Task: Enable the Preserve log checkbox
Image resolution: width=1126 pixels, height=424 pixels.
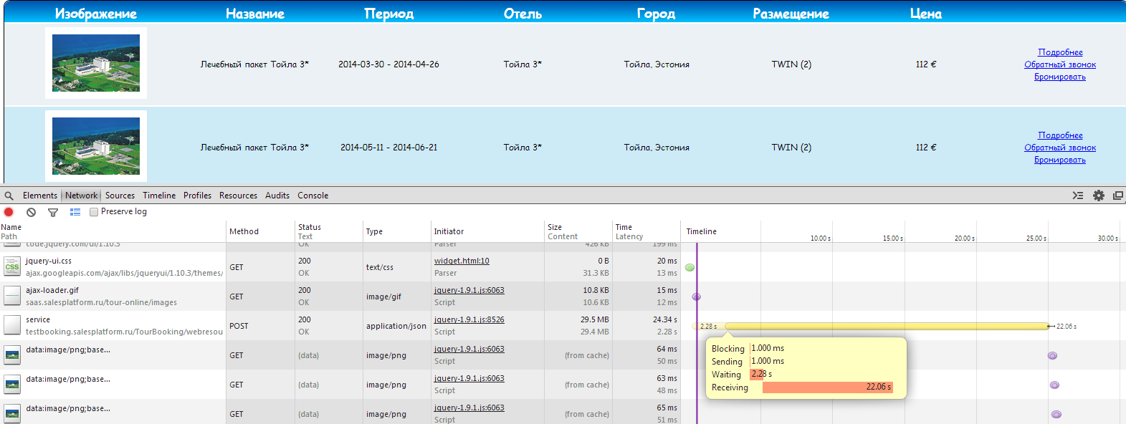Action: point(94,212)
